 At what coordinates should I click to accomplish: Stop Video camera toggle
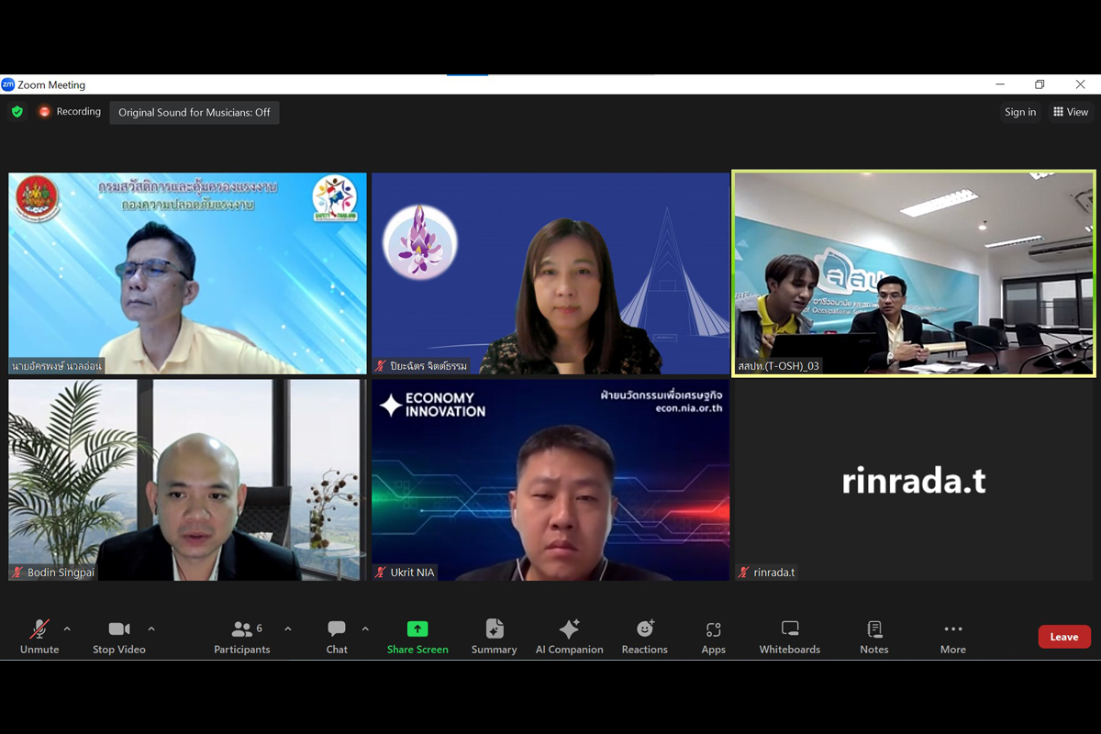tap(118, 636)
